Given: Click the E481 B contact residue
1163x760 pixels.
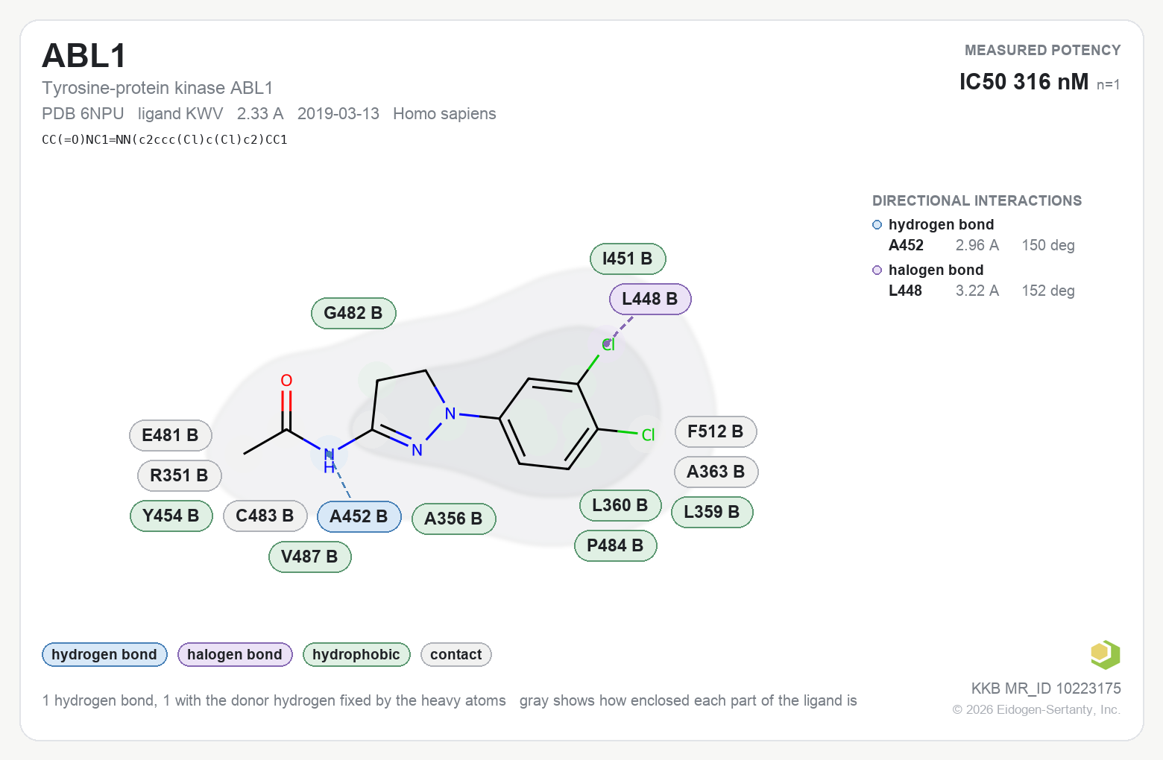Looking at the screenshot, I should click(x=171, y=435).
